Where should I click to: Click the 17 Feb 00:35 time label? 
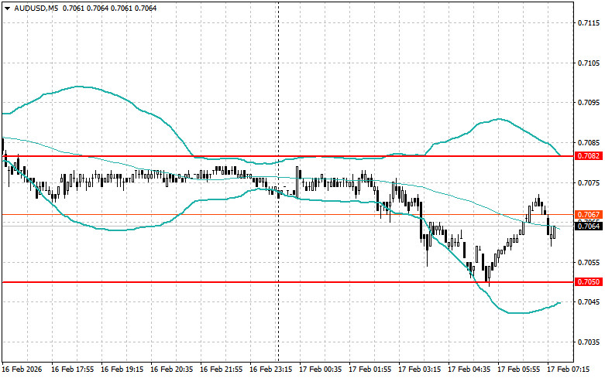[321, 369]
